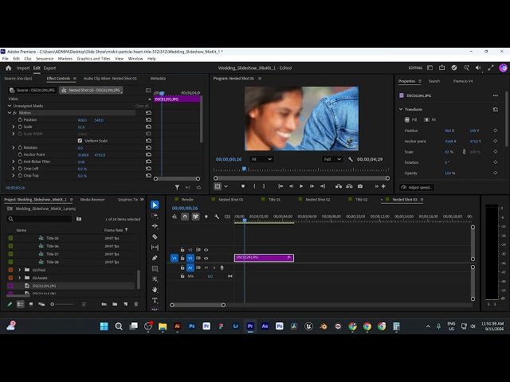Image resolution: width=510 pixels, height=382 pixels.
Task: Toggle the Motion fx effect on/off
Action: [x=14, y=113]
